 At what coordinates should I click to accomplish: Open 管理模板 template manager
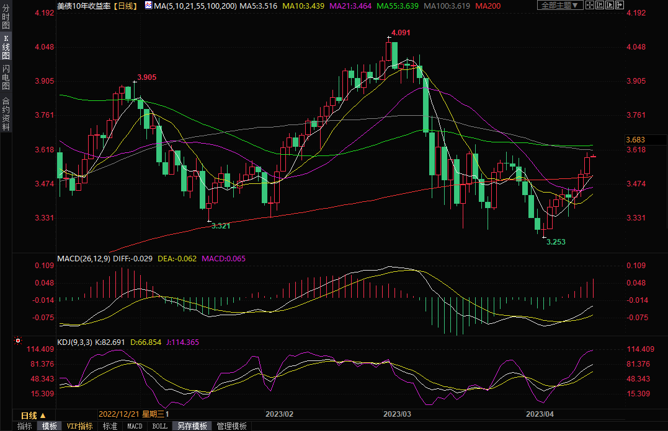pos(231,426)
